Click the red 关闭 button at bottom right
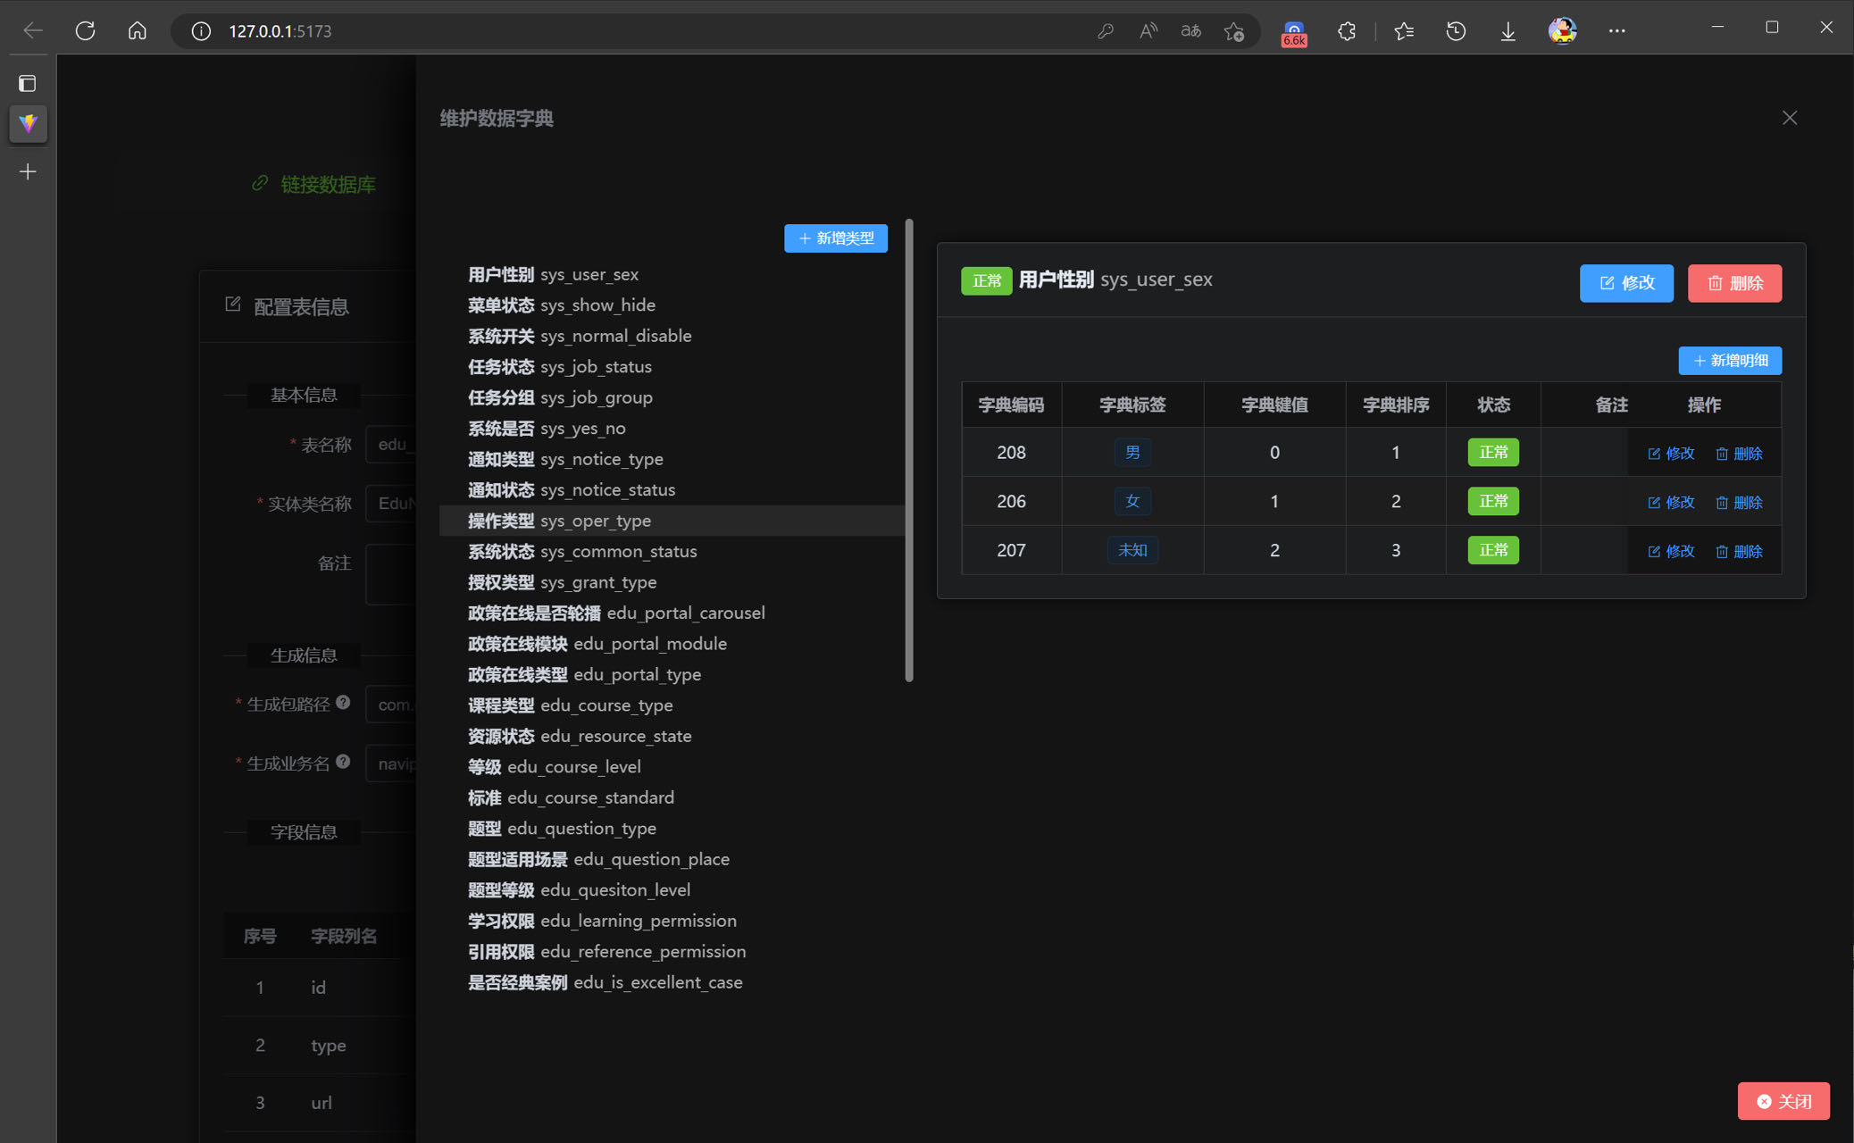1854x1143 pixels. click(x=1783, y=1101)
